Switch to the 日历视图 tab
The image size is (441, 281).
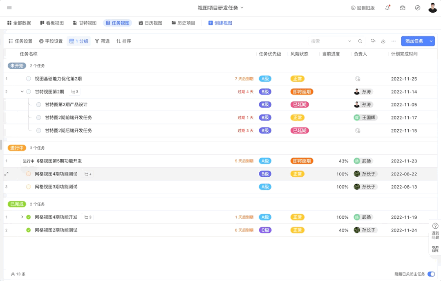click(x=150, y=23)
